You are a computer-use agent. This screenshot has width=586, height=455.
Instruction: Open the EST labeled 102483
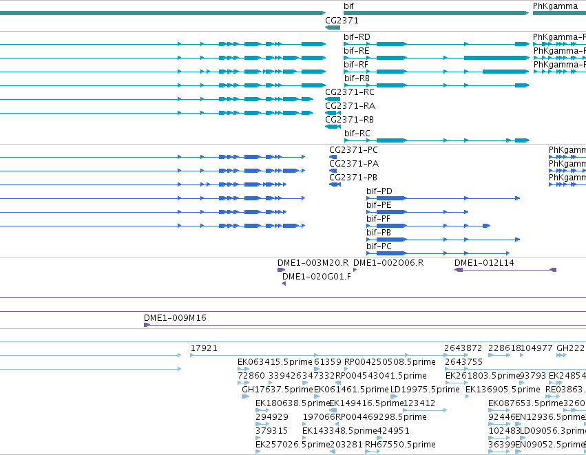click(504, 431)
